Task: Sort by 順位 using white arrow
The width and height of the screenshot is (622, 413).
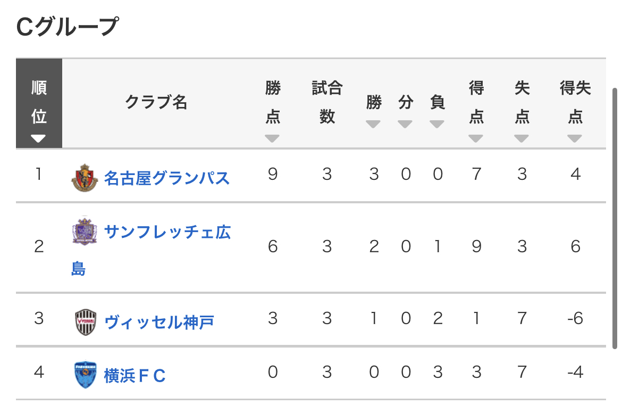Action: click(x=38, y=138)
